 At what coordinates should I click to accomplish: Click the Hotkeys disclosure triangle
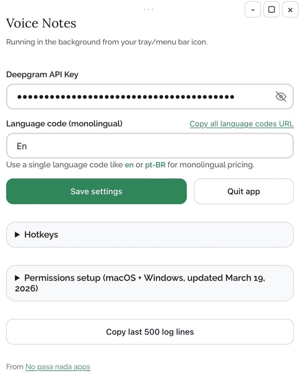tap(18, 234)
